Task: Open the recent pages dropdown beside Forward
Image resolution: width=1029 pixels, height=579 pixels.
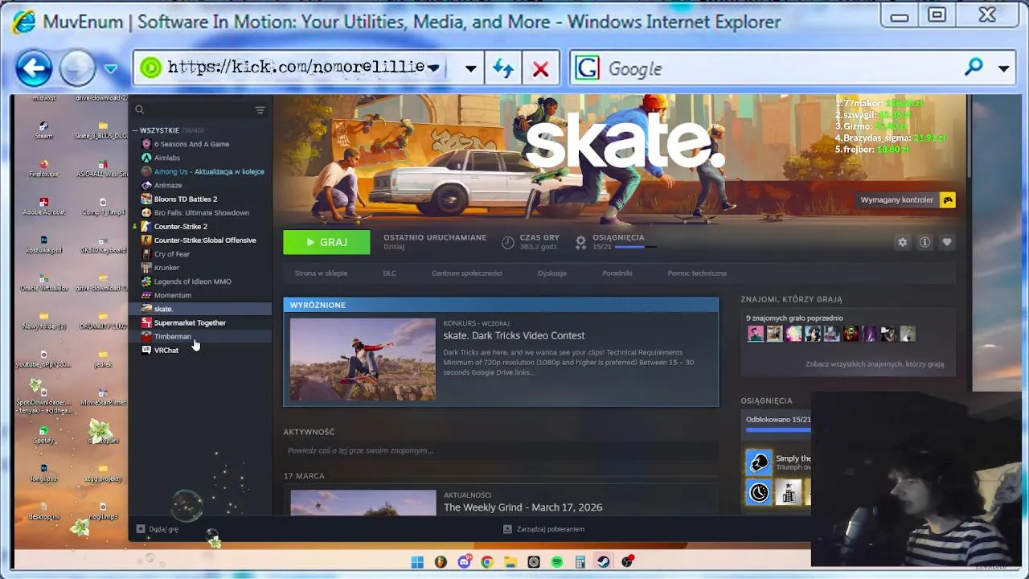Action: (111, 69)
